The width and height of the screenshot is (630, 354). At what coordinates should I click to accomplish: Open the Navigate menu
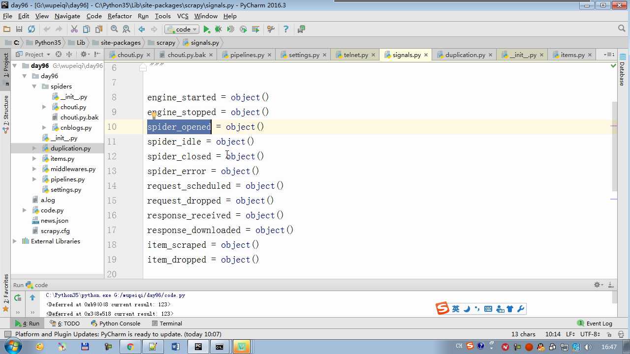coord(67,16)
